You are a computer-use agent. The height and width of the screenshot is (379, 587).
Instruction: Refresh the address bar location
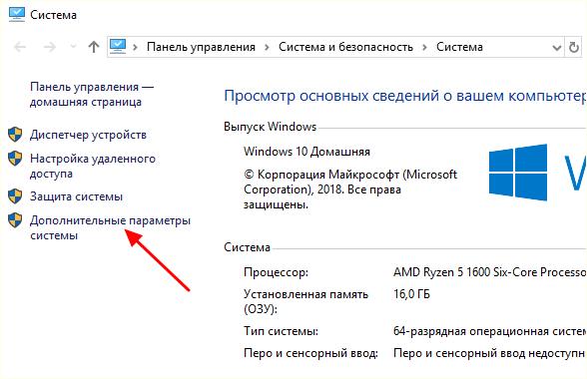coord(573,47)
